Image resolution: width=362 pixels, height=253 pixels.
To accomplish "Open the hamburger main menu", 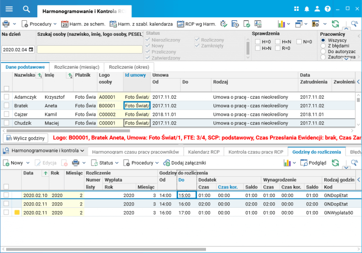I will [x=9, y=9].
